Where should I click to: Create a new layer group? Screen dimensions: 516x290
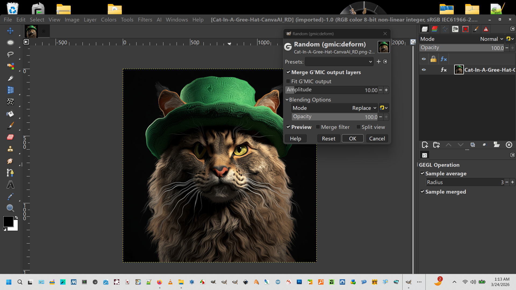click(x=436, y=145)
